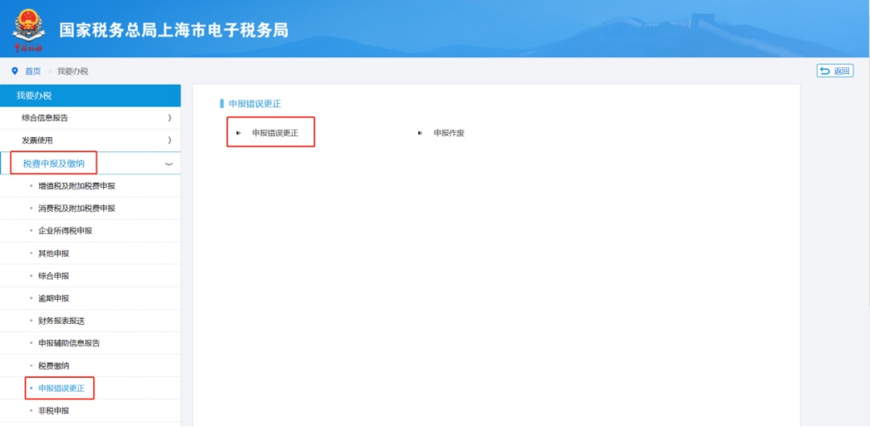Viewport: 870px width, 427px height.
Task: Select 税费缴纳 in the sidebar
Action: click(x=54, y=366)
